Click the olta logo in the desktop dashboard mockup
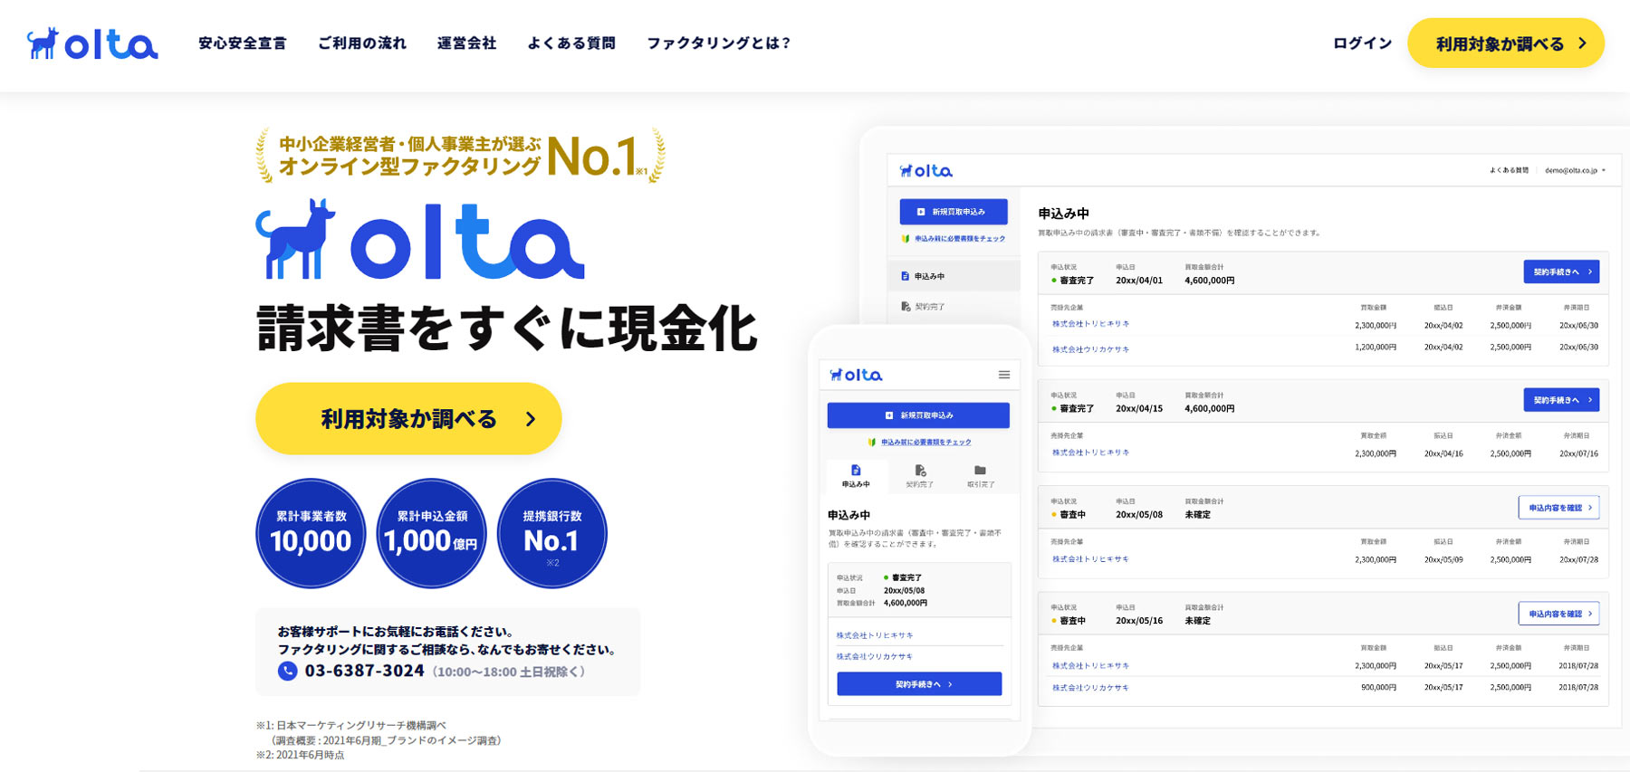 (925, 170)
